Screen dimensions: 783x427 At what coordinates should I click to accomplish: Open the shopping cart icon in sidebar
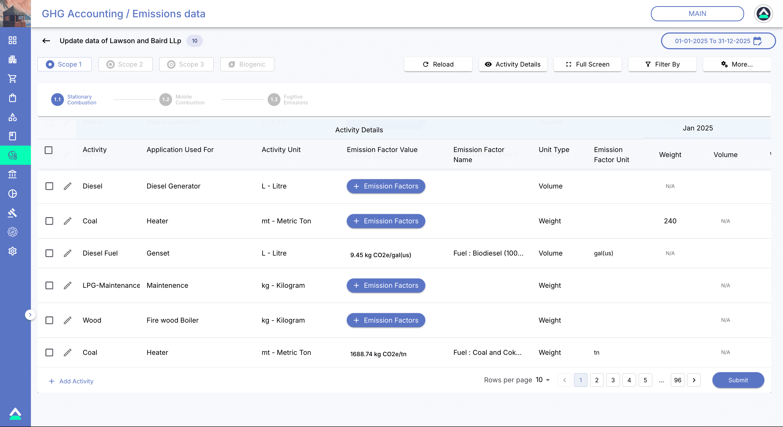13,79
